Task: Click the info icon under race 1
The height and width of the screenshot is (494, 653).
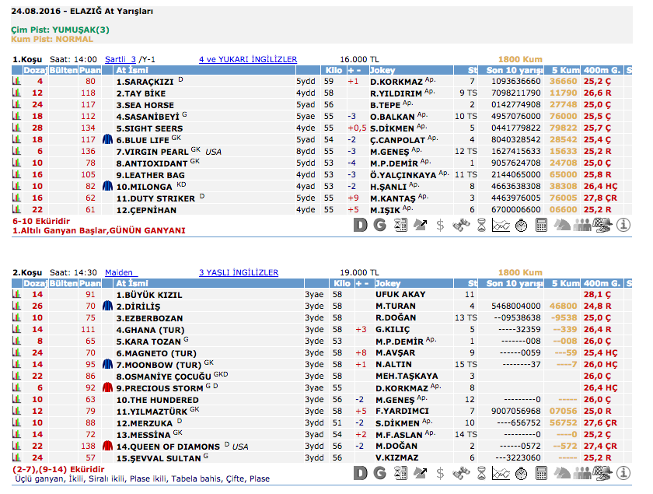Action: [x=623, y=226]
